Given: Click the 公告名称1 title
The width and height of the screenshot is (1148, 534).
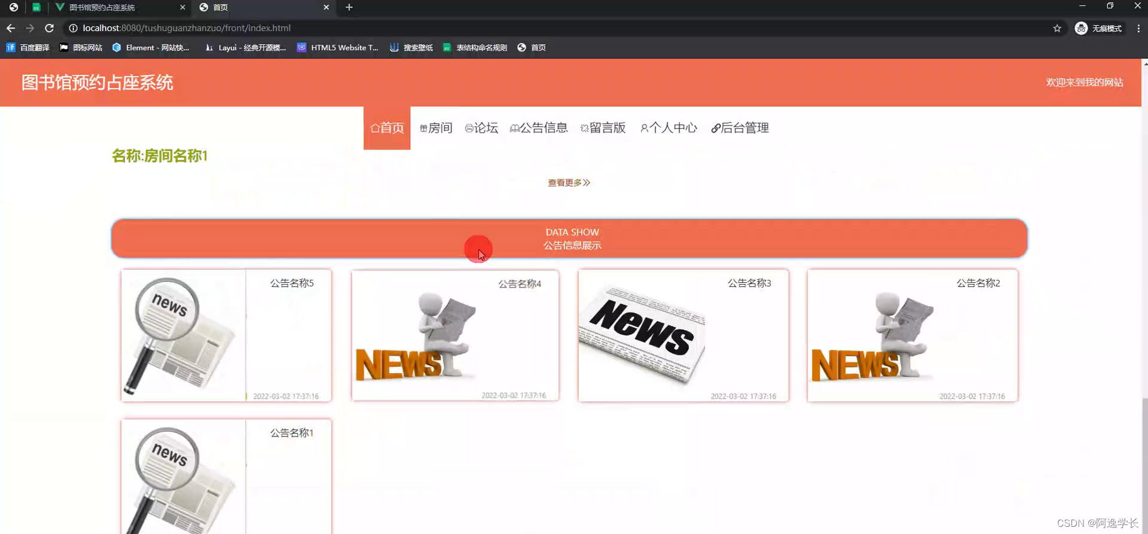Looking at the screenshot, I should pyautogui.click(x=292, y=432).
